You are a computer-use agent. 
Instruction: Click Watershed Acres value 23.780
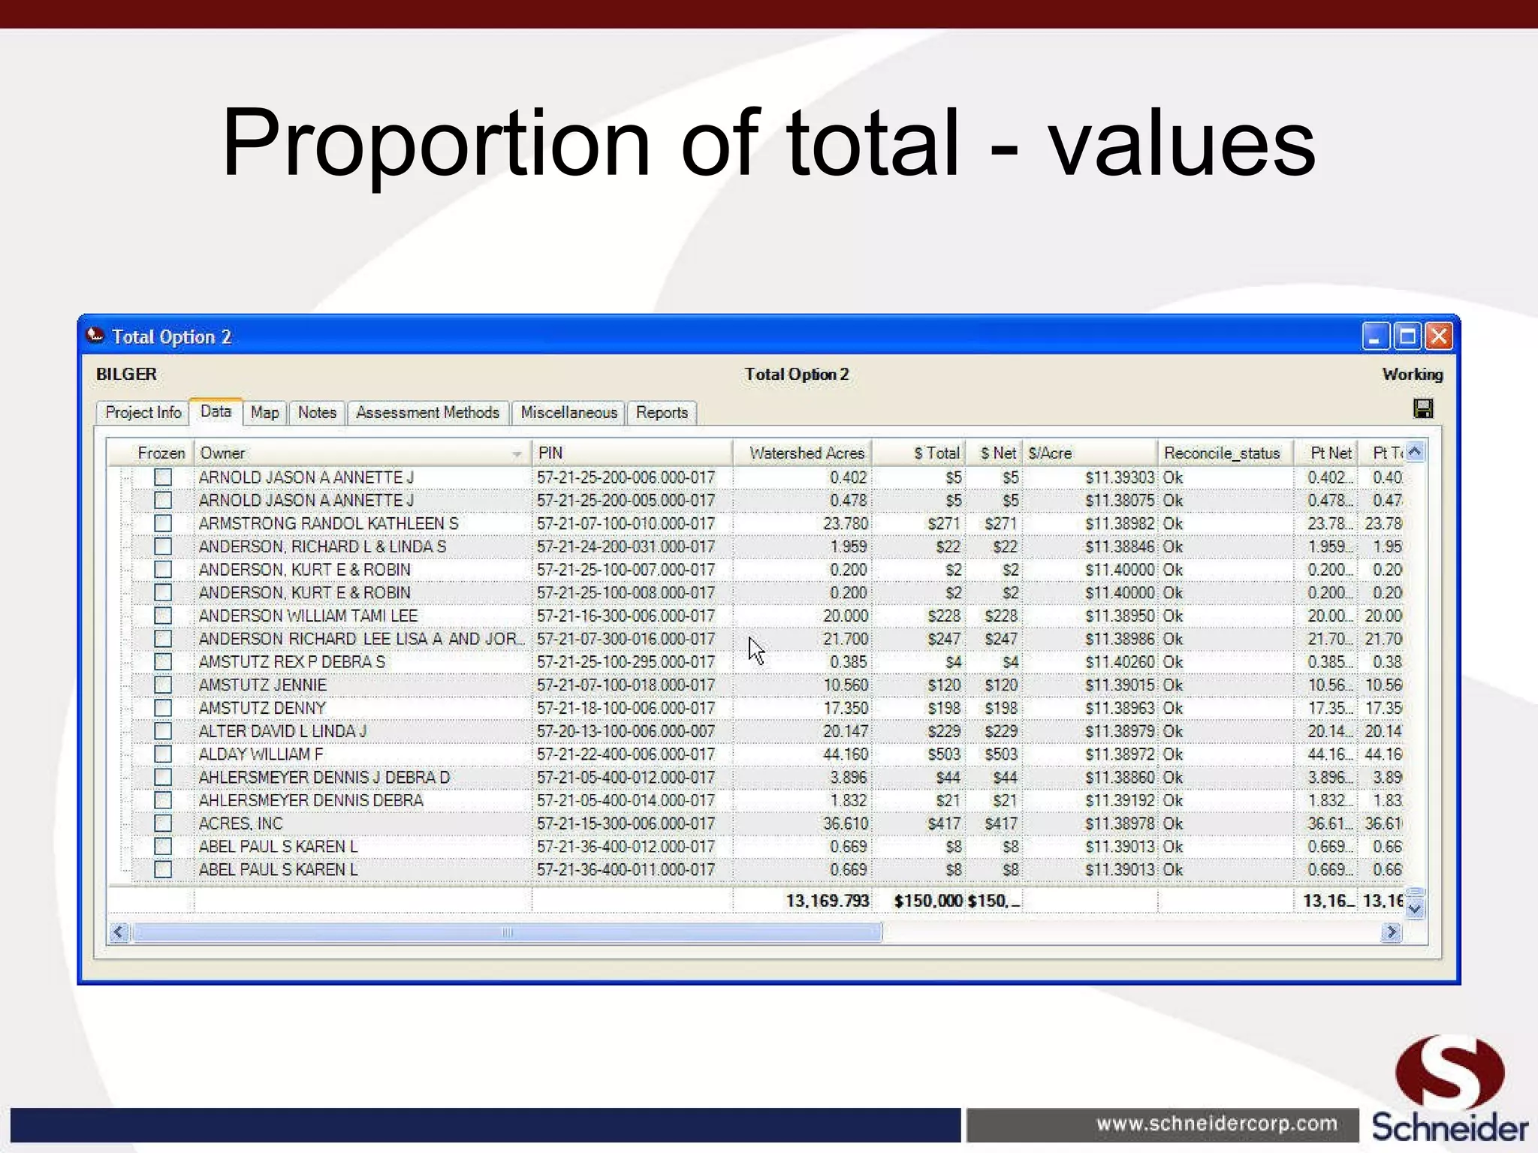845,523
